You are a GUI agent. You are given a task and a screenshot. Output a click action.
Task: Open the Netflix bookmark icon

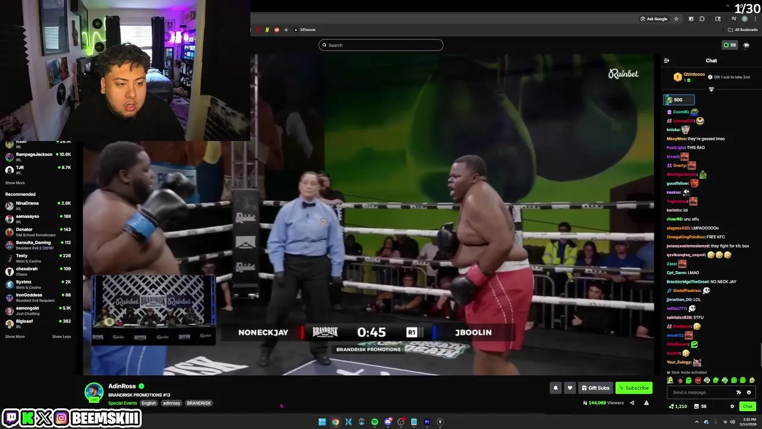tap(267, 29)
